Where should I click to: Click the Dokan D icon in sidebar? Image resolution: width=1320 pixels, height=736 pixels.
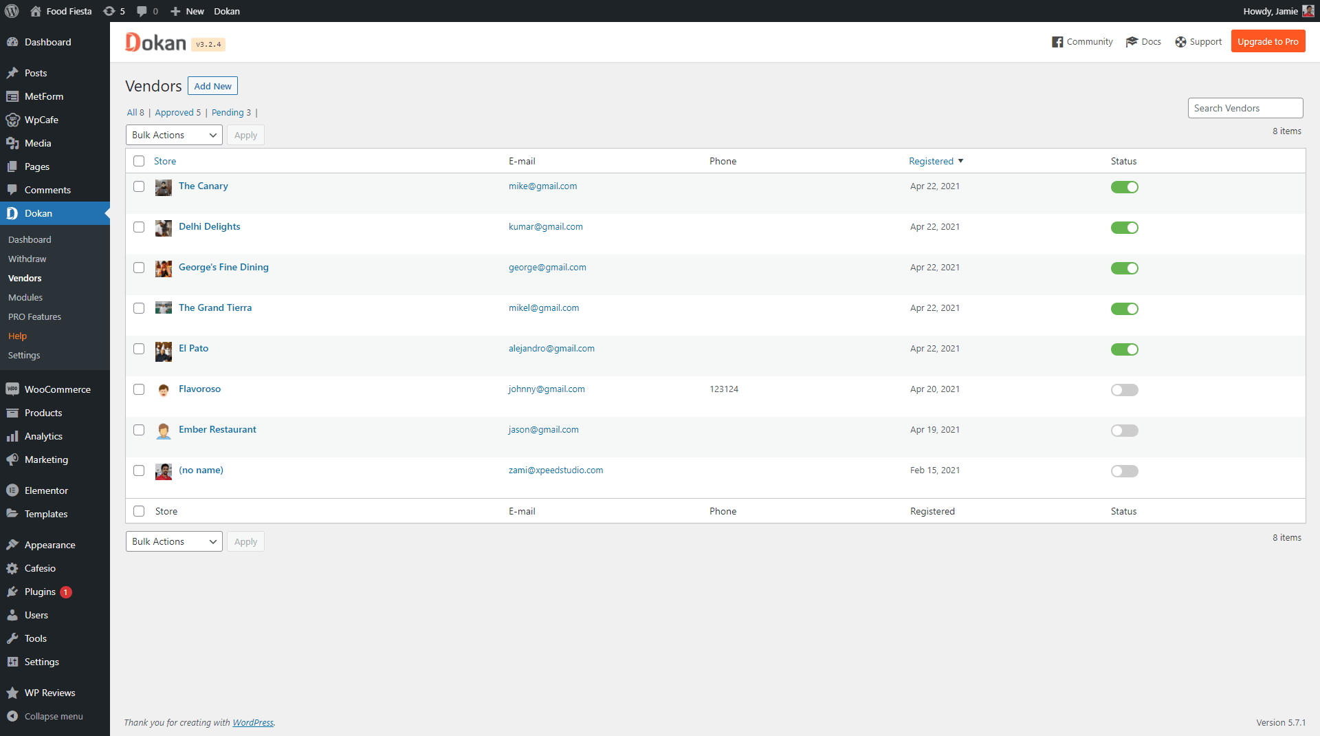point(12,213)
